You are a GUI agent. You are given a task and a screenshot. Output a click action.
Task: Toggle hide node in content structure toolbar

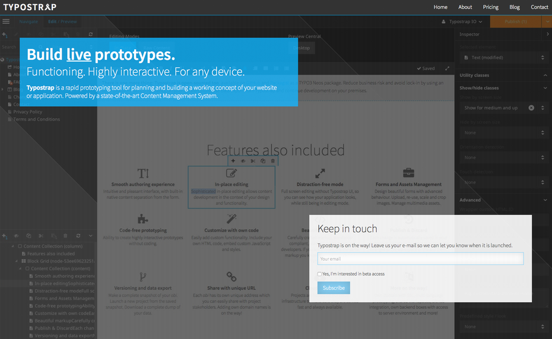[x=16, y=236]
